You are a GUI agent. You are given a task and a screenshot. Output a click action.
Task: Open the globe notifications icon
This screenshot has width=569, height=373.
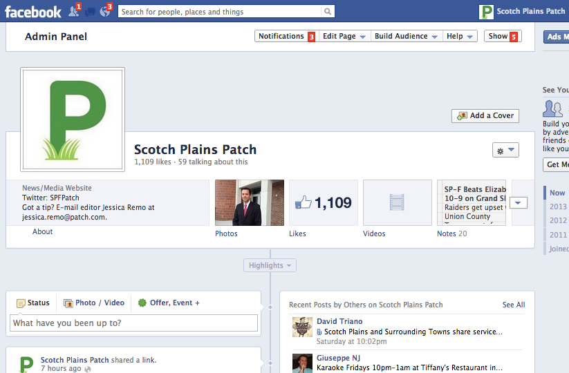tap(105, 11)
